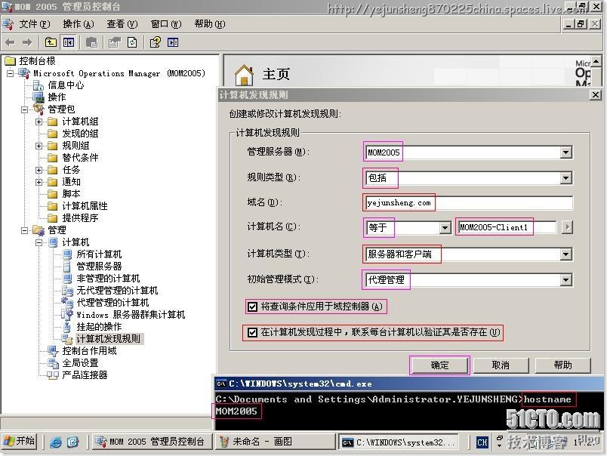Select 提供程序 folder
Image resolution: width=607 pixels, height=456 pixels.
[81, 218]
